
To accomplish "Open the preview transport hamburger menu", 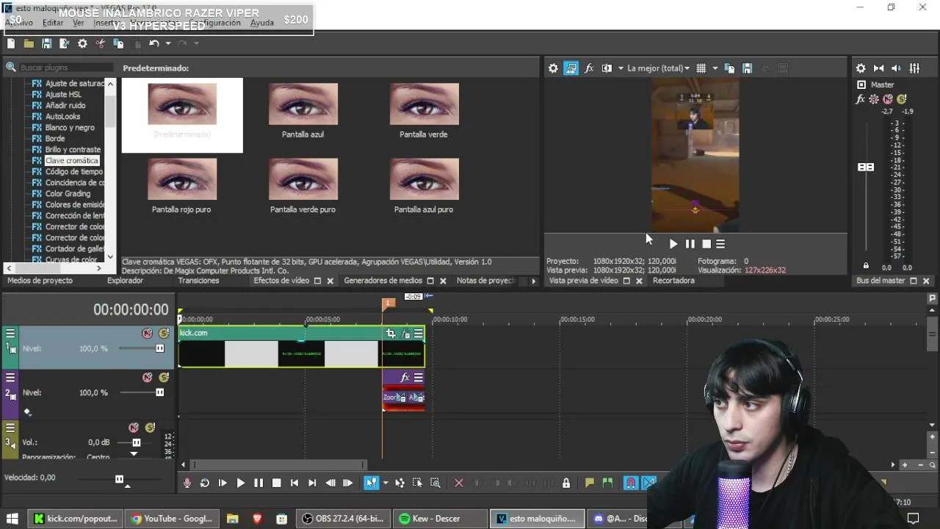I will coord(720,244).
